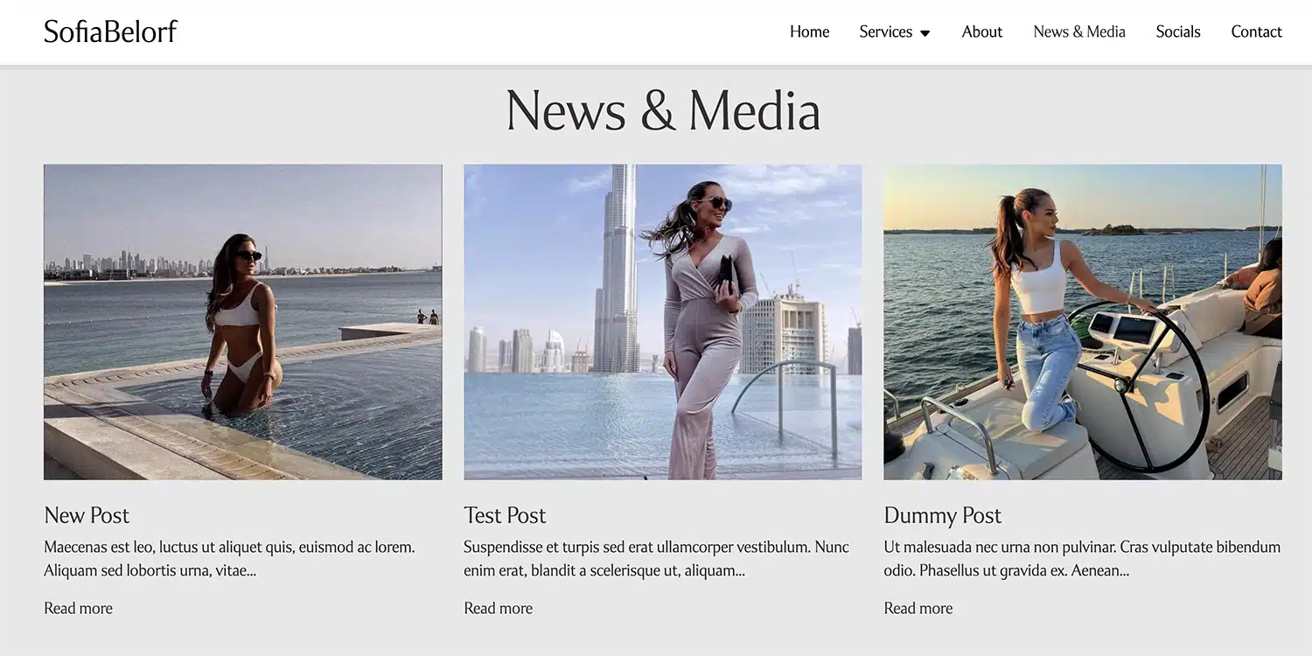Click the excerpt starting 'Suspendisse et turpis'
The height and width of the screenshot is (656, 1312).
(657, 559)
